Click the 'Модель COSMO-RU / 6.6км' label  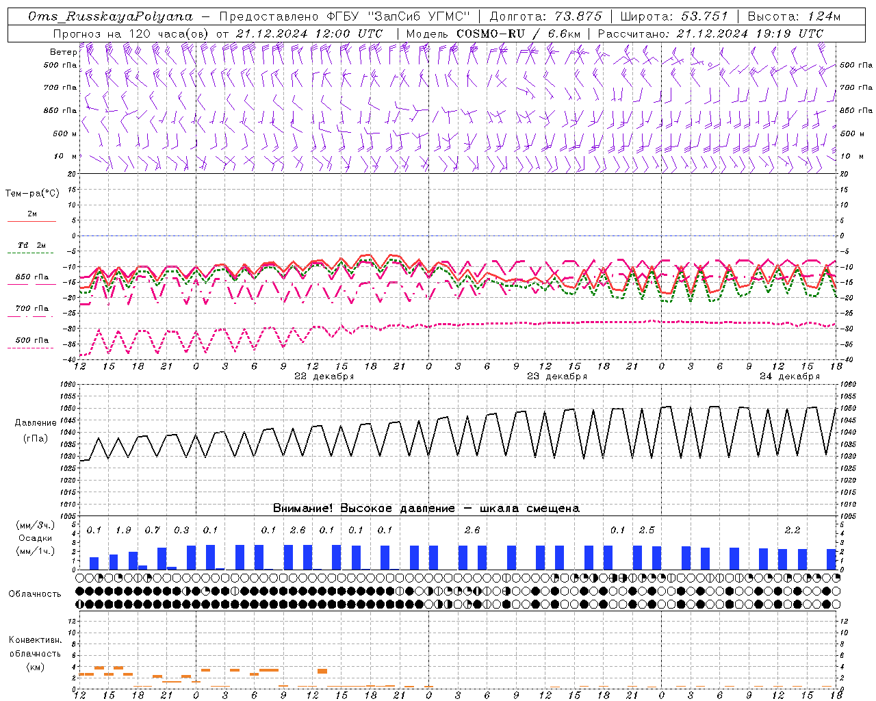(493, 34)
